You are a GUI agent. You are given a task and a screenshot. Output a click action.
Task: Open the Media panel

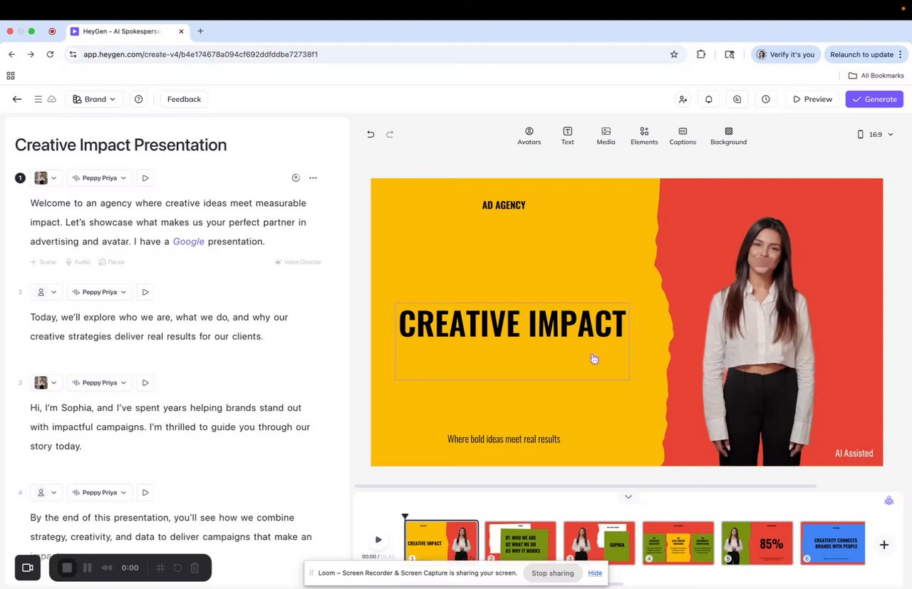coord(606,135)
